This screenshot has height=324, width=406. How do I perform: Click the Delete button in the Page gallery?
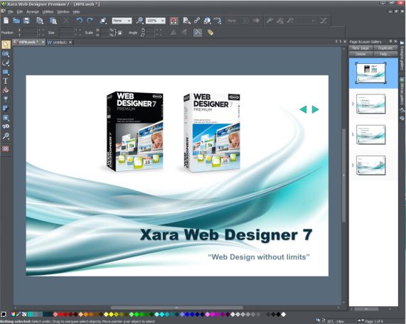tap(360, 54)
